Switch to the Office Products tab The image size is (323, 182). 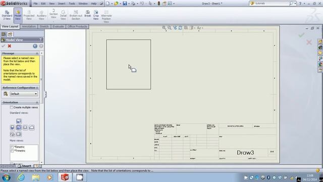(x=77, y=26)
